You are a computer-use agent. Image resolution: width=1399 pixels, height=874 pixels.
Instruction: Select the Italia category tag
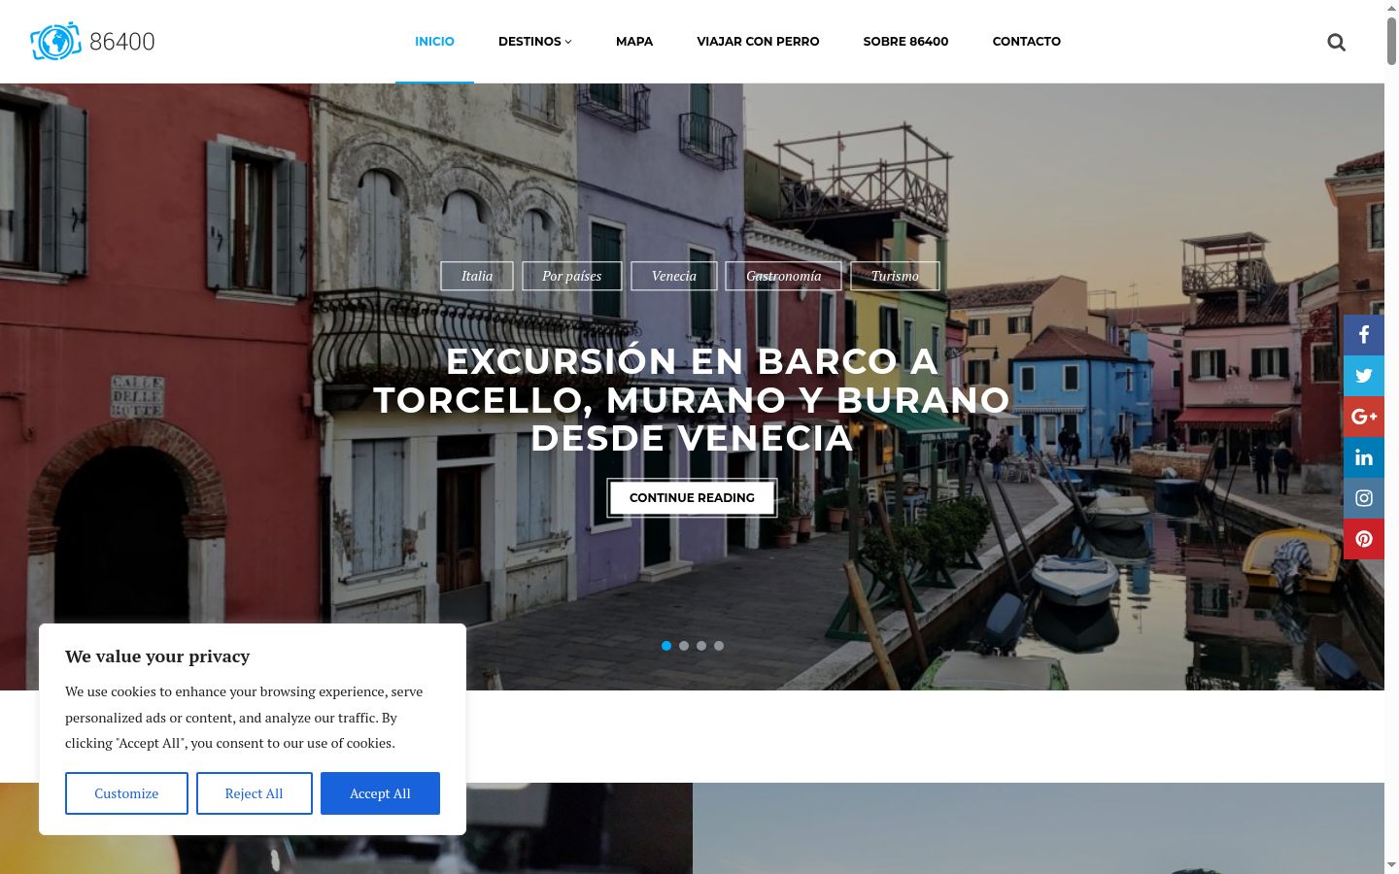[477, 276]
